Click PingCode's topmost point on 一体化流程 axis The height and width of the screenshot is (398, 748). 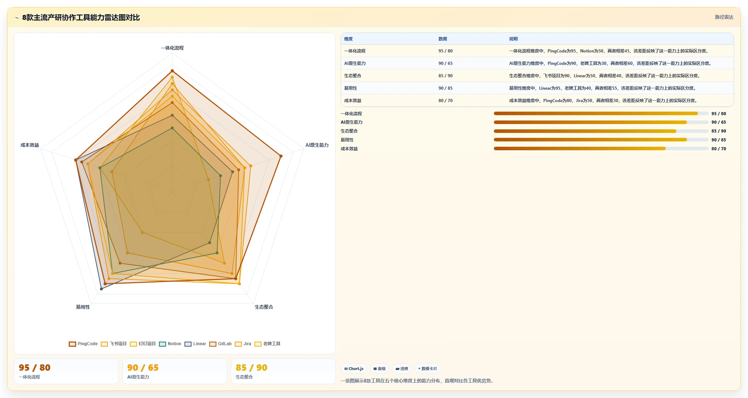(x=172, y=71)
